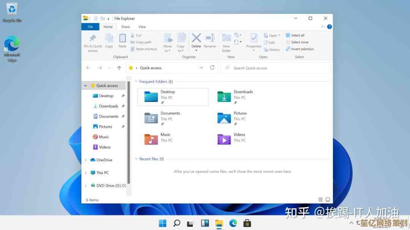Screen dimensions: 410x230
Task: Click the New folder icon
Action: [226, 38]
